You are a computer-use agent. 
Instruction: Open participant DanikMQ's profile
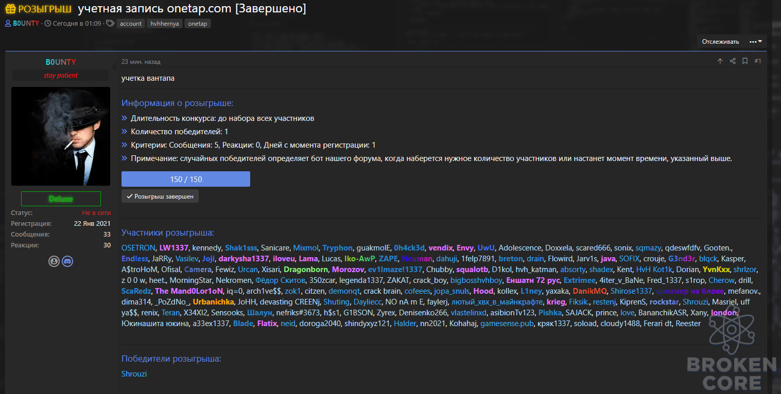click(x=589, y=291)
